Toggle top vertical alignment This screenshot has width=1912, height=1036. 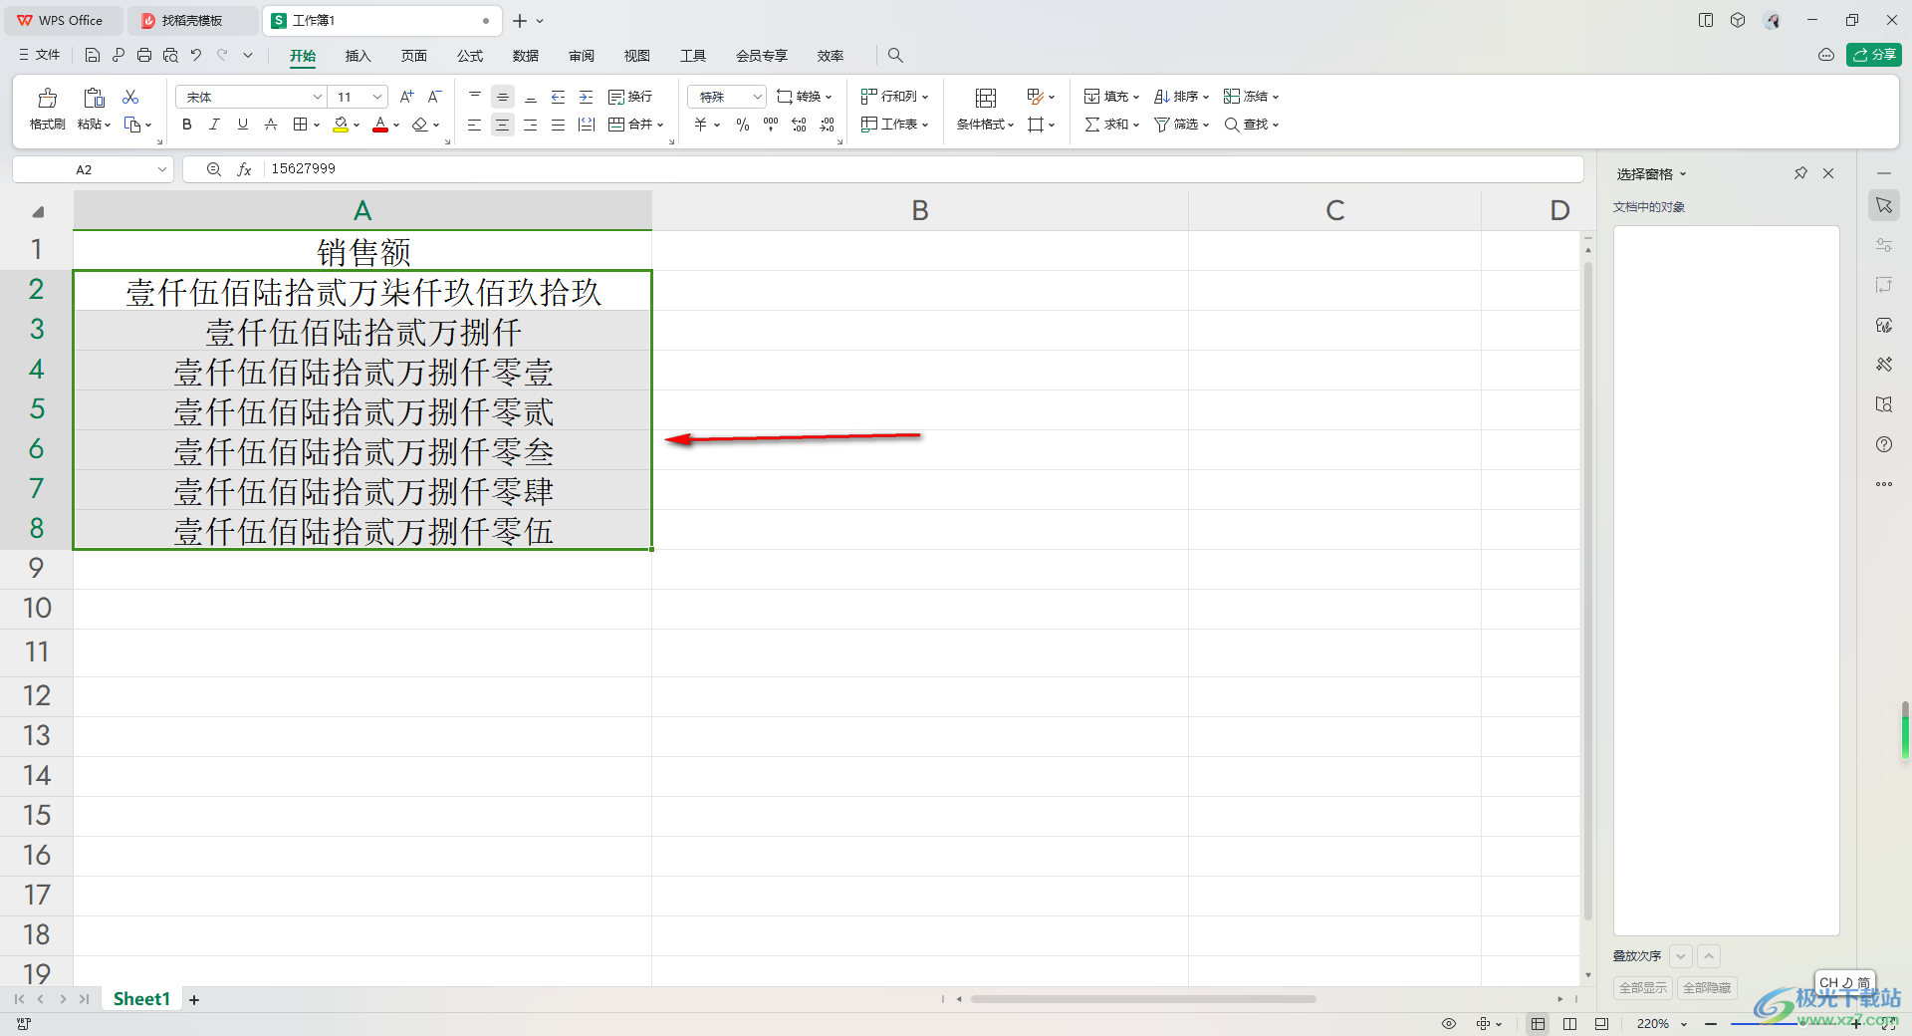click(475, 97)
